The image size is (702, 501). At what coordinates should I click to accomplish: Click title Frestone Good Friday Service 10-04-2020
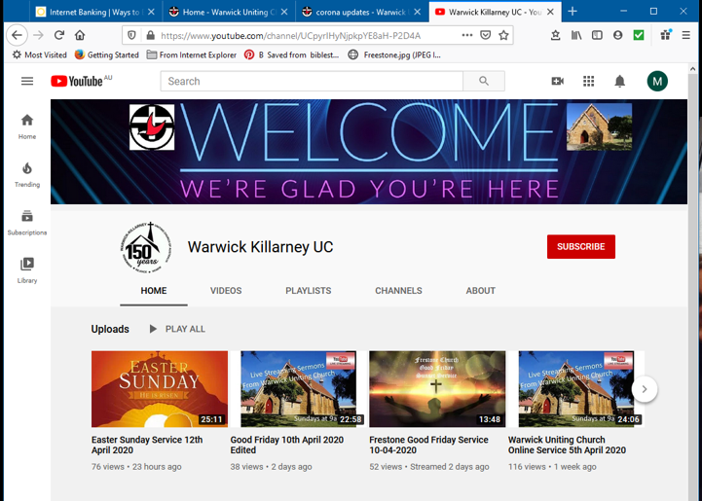click(x=429, y=446)
